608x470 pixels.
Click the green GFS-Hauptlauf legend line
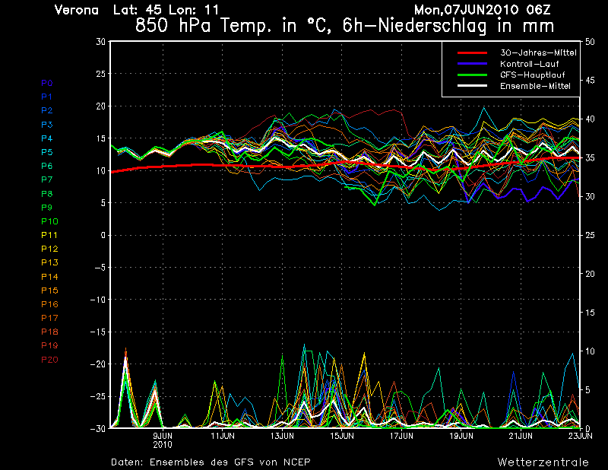(x=472, y=75)
